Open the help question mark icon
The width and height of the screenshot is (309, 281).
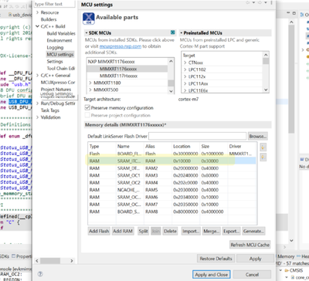(40, 274)
